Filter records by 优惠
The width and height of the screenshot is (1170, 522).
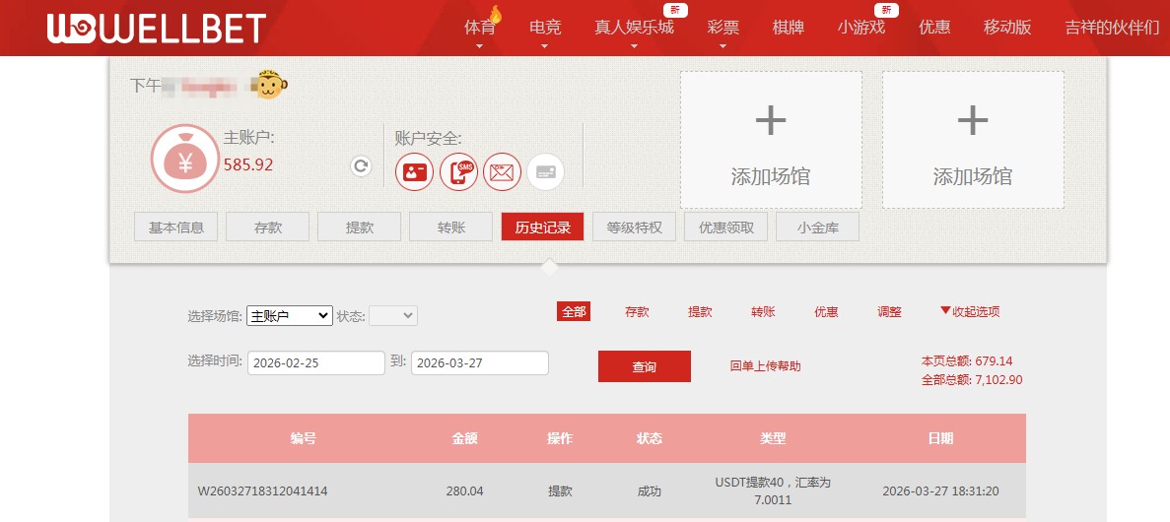(826, 311)
